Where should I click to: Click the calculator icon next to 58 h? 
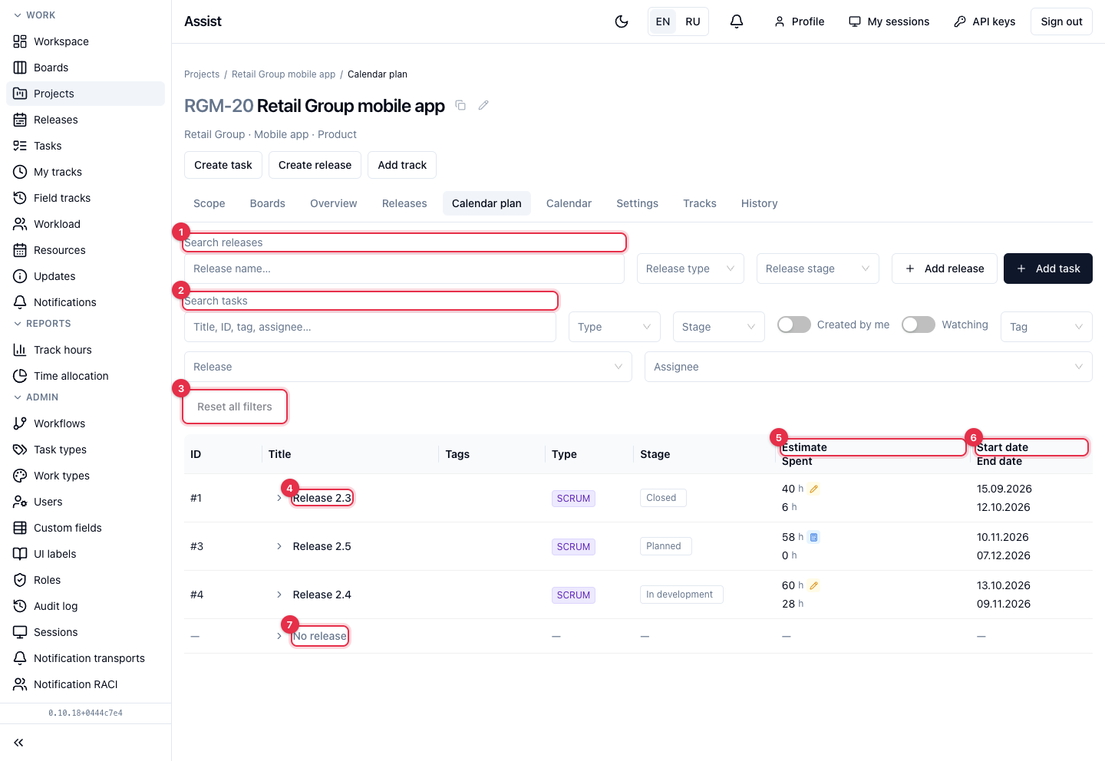814,537
